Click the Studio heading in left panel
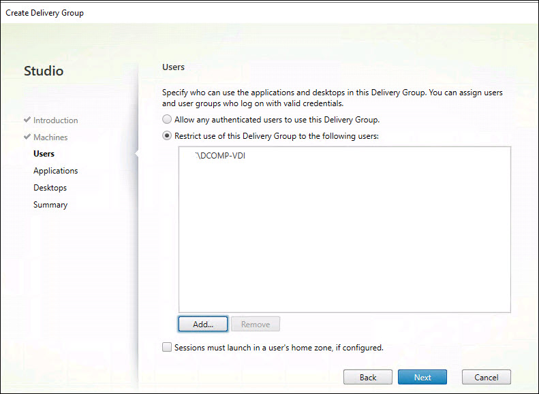The height and width of the screenshot is (394, 539). click(x=44, y=71)
